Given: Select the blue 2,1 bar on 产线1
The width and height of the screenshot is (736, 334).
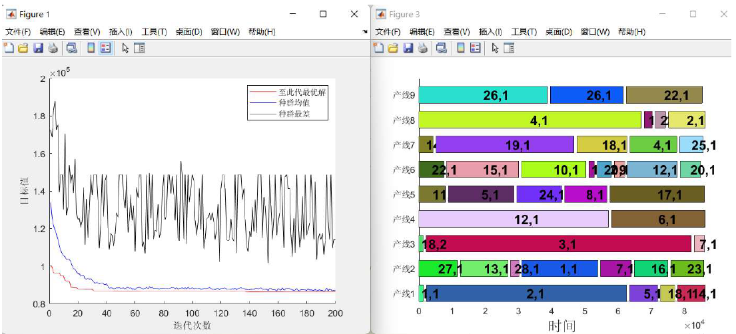Looking at the screenshot, I should pyautogui.click(x=527, y=293).
